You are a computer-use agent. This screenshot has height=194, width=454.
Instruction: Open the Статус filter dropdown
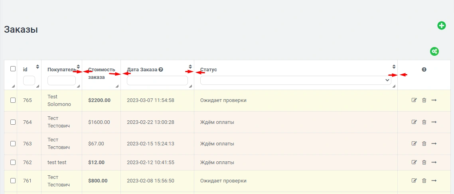click(x=296, y=80)
